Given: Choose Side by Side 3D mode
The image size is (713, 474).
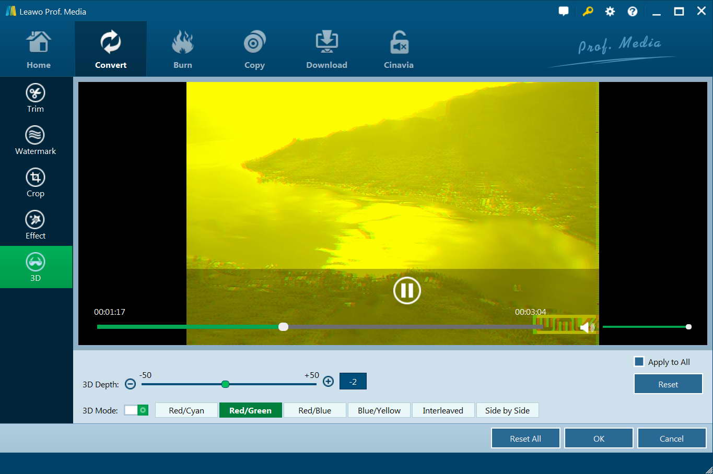Looking at the screenshot, I should click(x=507, y=410).
